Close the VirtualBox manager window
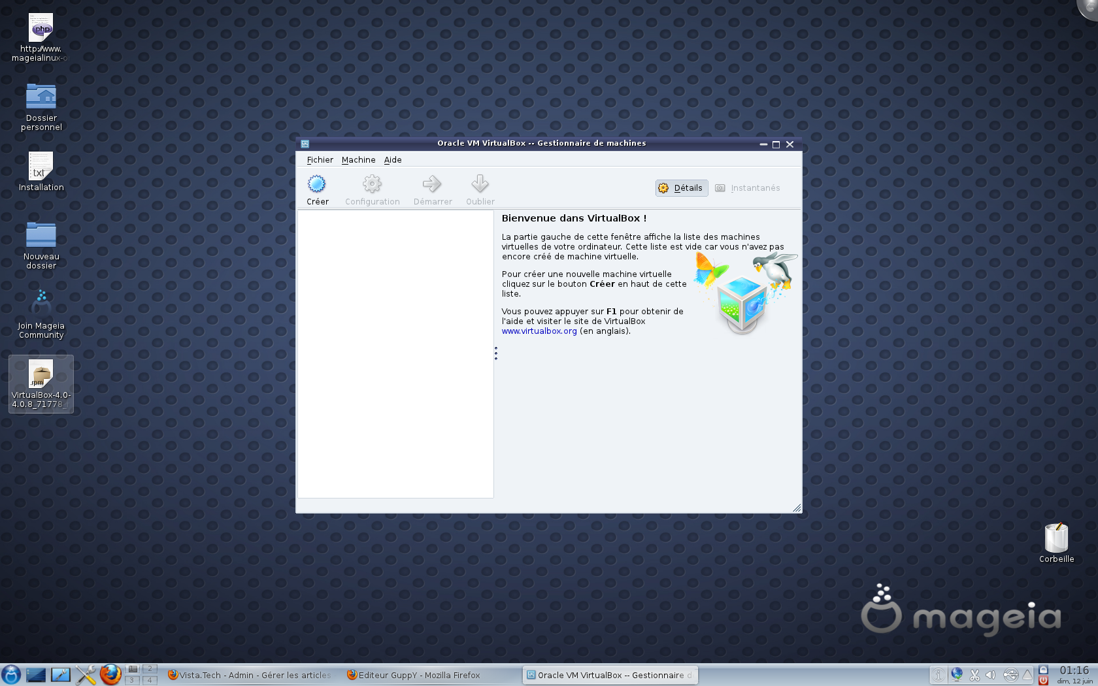This screenshot has height=686, width=1098. tap(790, 144)
